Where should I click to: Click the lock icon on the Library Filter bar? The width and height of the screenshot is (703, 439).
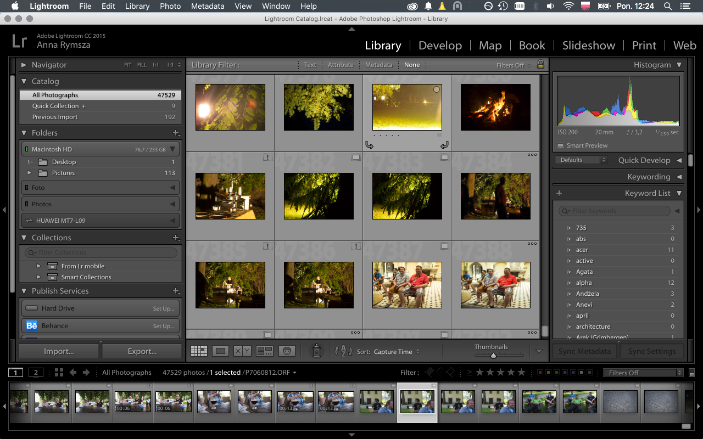point(541,64)
